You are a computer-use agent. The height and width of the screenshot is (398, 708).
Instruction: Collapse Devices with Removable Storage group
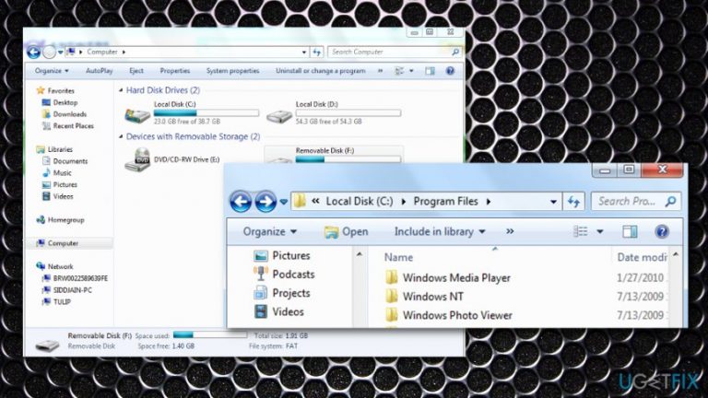click(x=121, y=136)
